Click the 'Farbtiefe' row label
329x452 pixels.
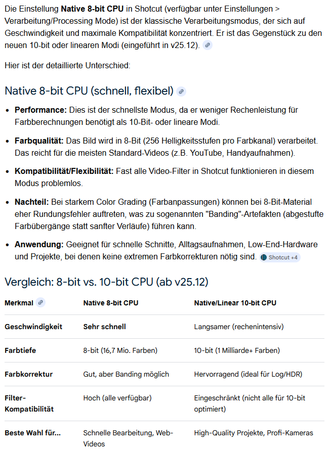[20, 350]
